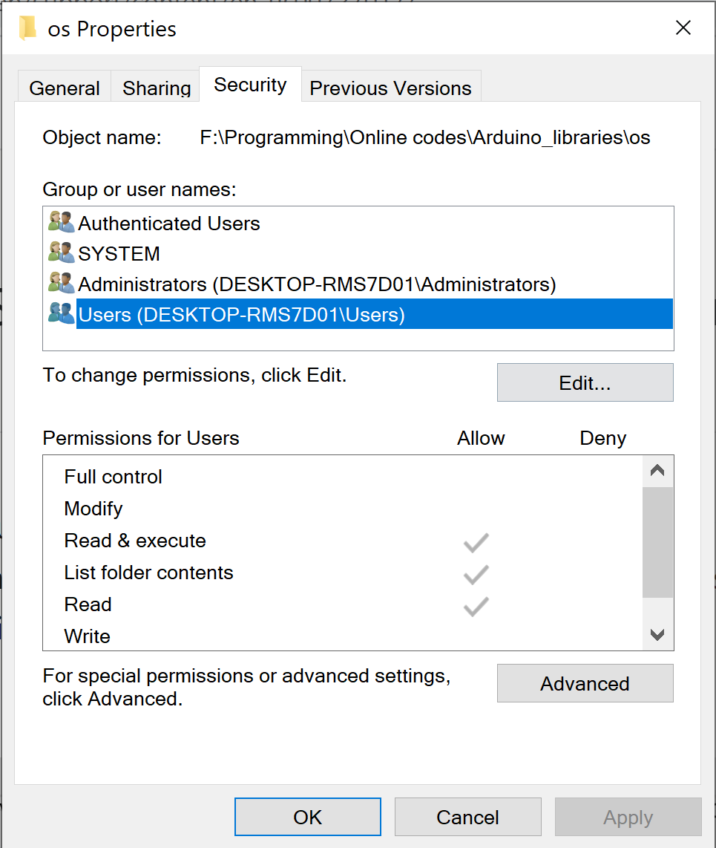Viewport: 716px width, 848px height.
Task: Click the Apply button
Action: tap(627, 817)
